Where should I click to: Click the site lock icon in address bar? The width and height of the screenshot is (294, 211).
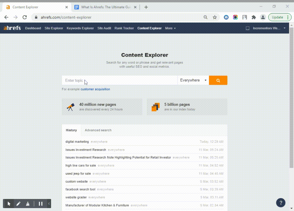pyautogui.click(x=36, y=17)
